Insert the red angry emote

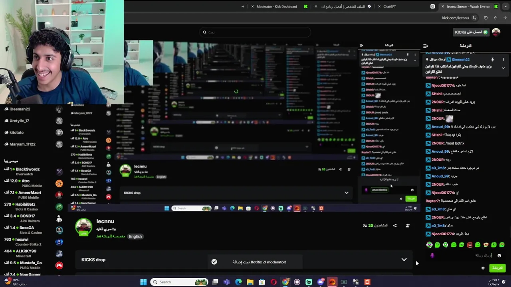pos(469,245)
